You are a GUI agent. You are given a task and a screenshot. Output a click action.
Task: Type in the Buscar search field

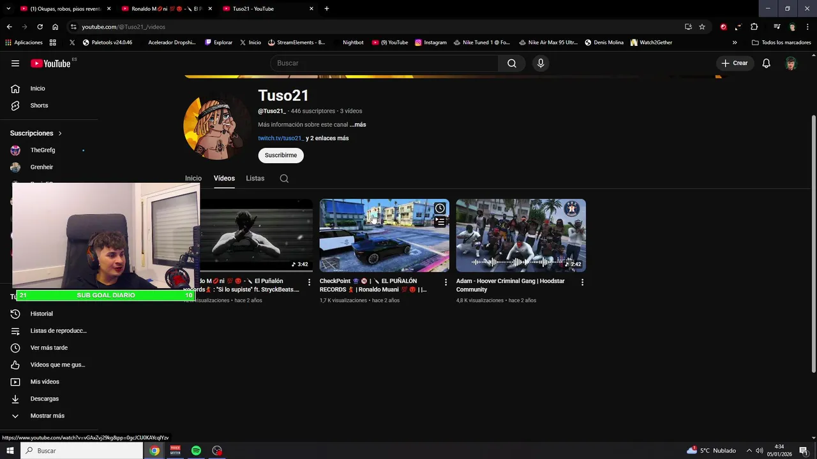[384, 63]
